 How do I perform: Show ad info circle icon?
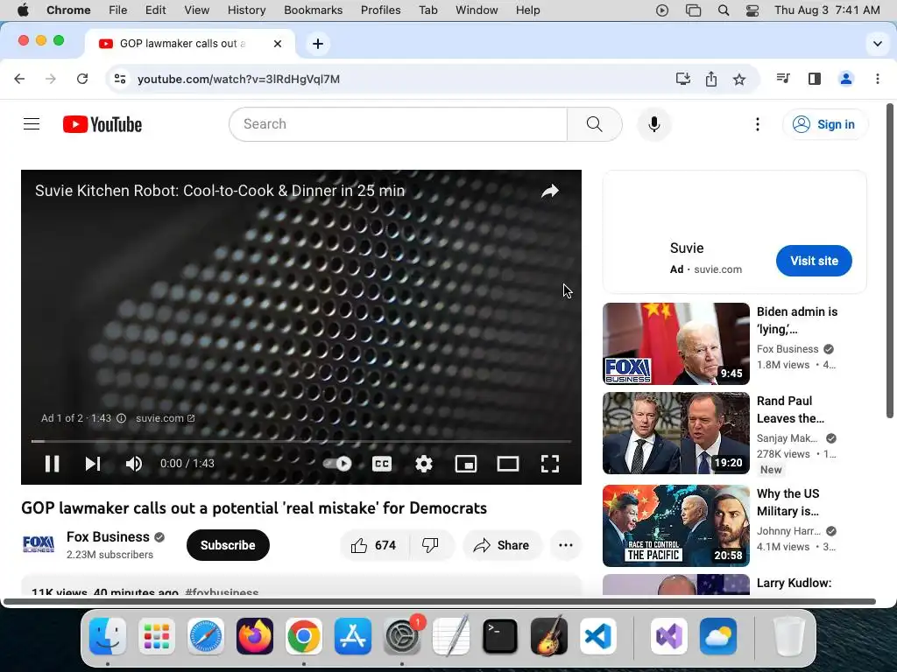pos(121,418)
